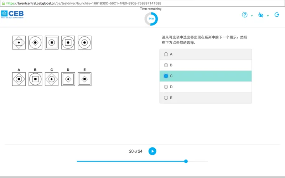285x178 pixels.
Task: Expand the help dropdown arrow
Action: pyautogui.click(x=252, y=16)
